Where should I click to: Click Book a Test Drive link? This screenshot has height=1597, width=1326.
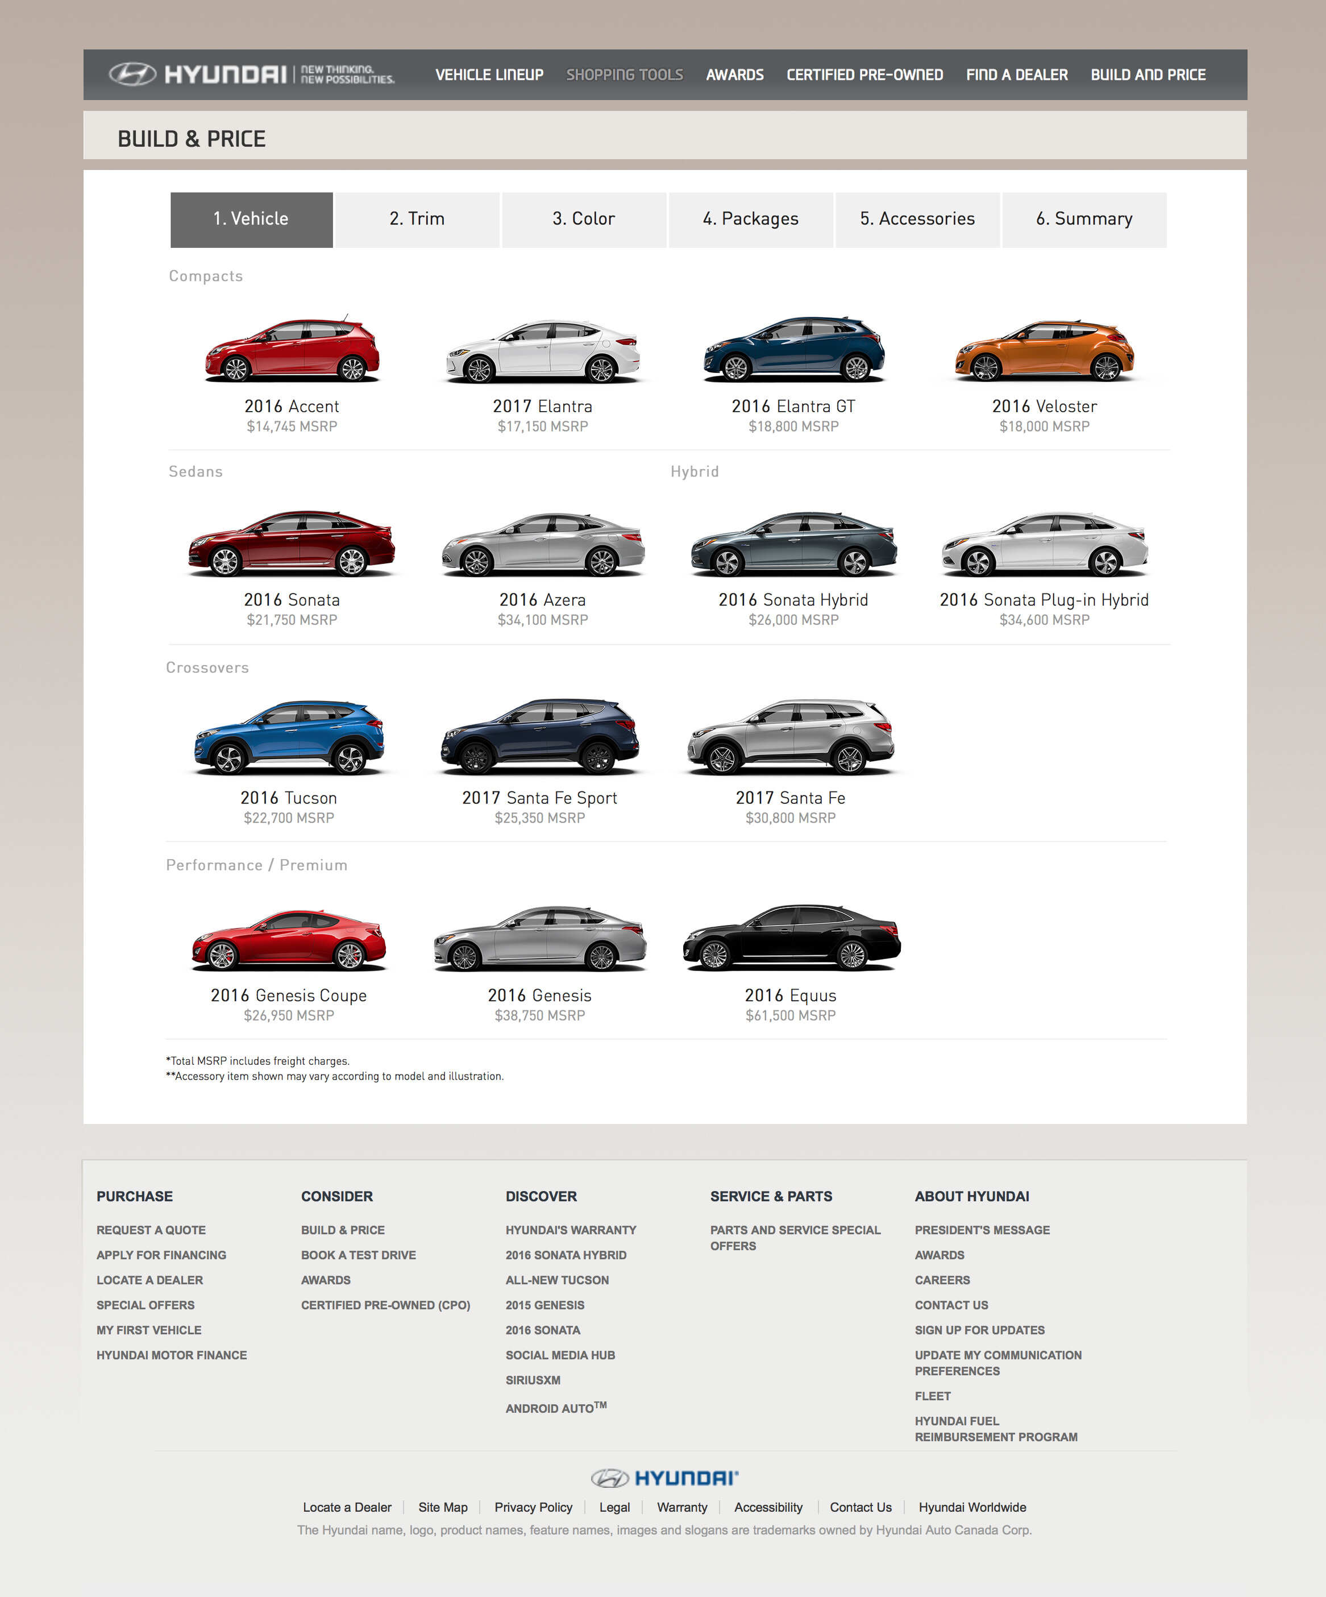[x=358, y=1255]
